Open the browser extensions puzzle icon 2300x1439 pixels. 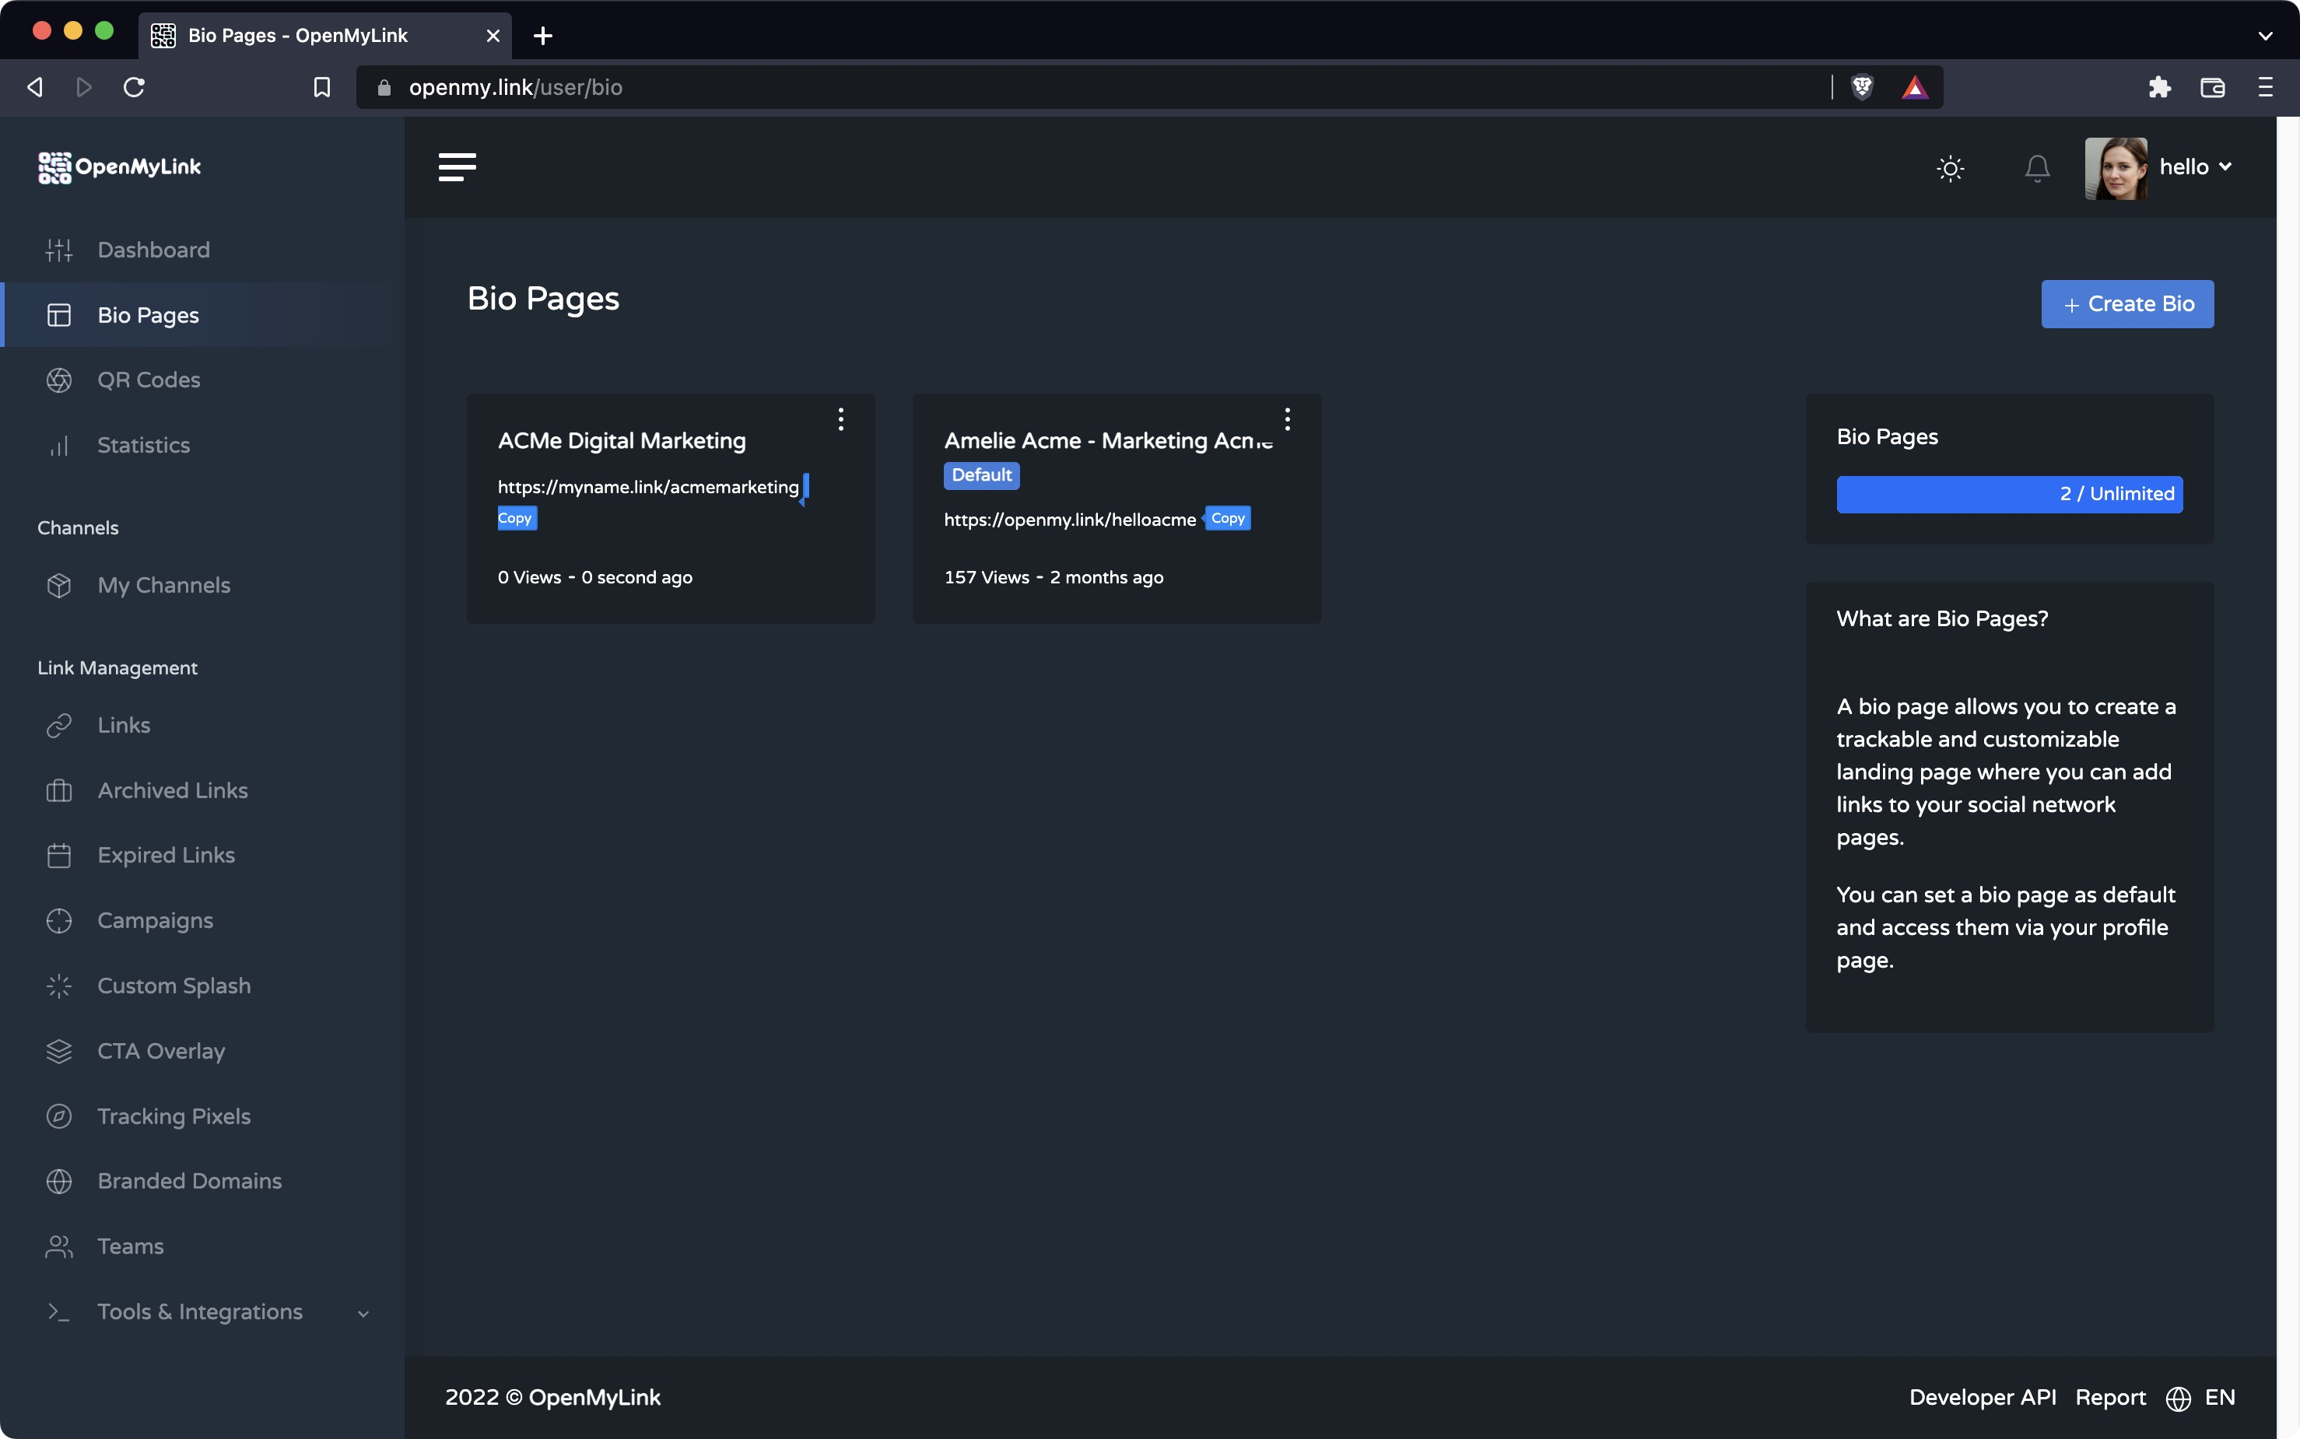(2159, 88)
